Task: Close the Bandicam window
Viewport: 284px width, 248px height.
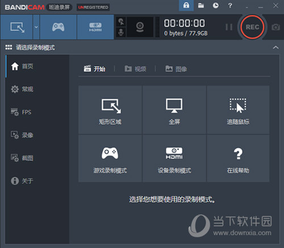Action: [275, 6]
